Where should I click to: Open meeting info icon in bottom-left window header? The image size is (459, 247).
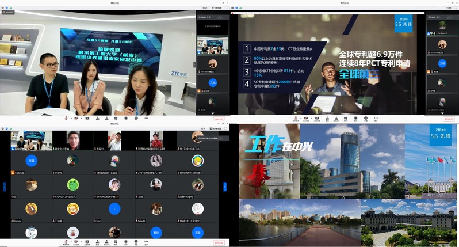tap(3, 128)
